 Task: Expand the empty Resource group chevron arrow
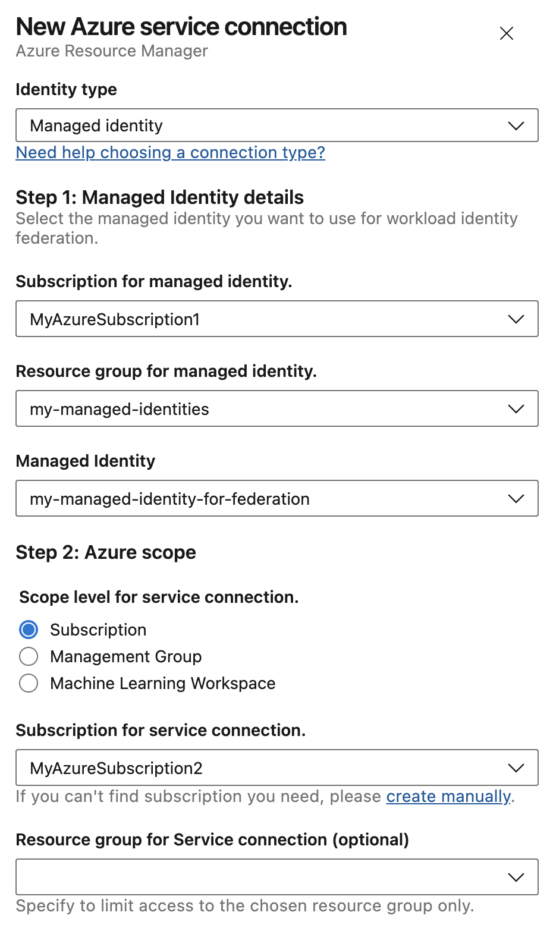click(x=516, y=877)
